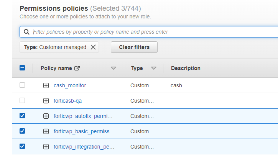The image size is (278, 157).
Task: Expand the forticasb-qa policy details
Action: tap(46, 101)
